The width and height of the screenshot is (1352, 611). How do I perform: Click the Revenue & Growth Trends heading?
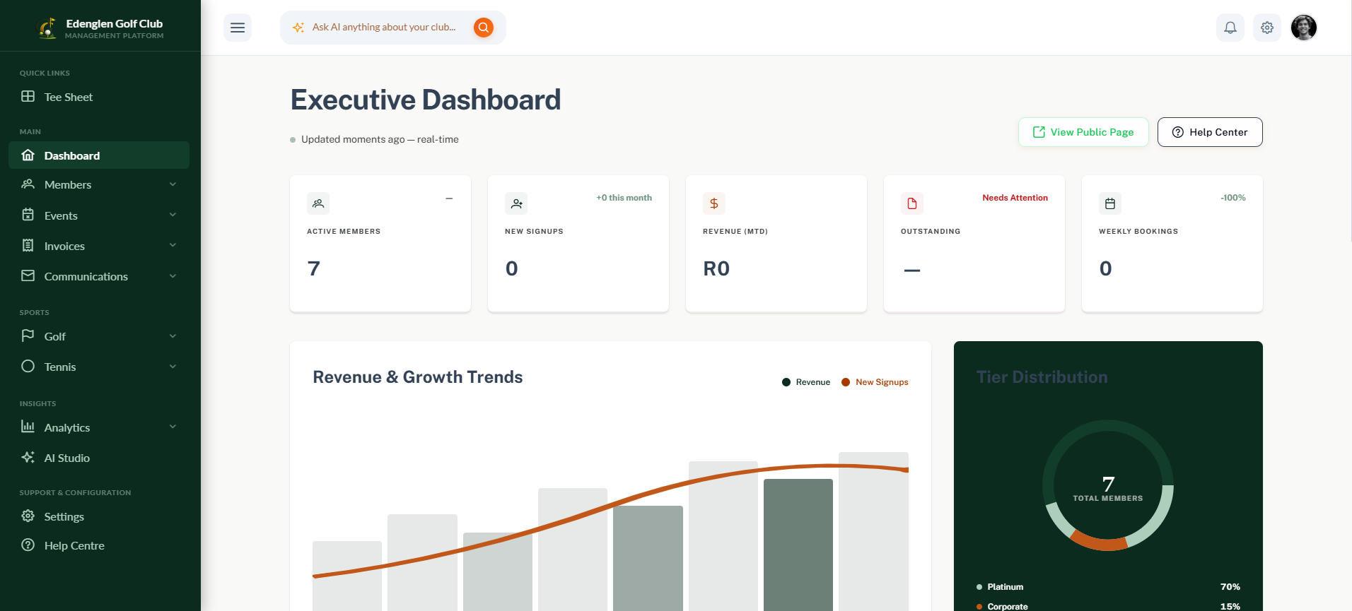tap(418, 377)
